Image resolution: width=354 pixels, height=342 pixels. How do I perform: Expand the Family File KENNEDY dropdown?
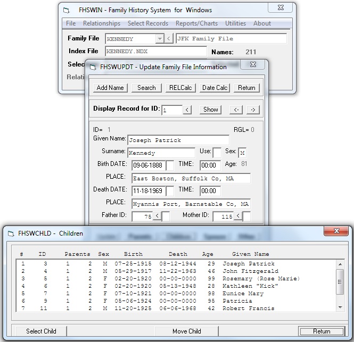click(160, 39)
